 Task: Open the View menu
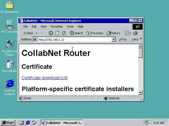point(44,27)
